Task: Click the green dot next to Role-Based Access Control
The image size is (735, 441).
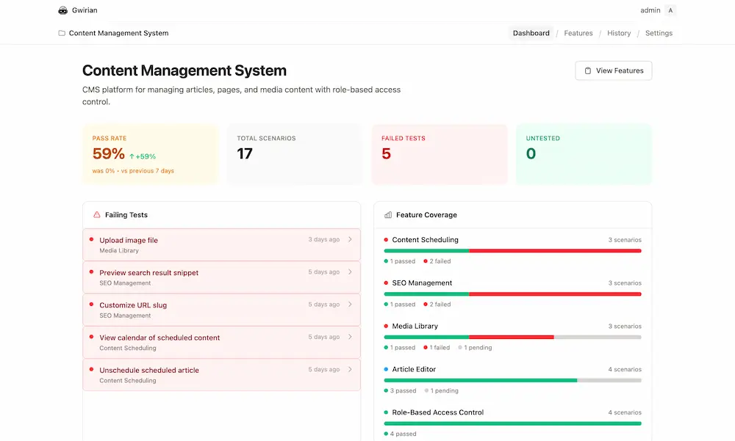Action: click(384, 412)
